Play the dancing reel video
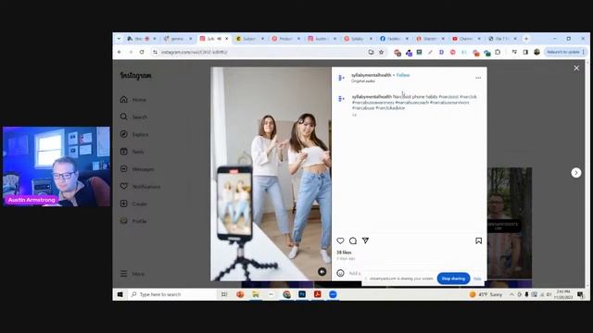593x333 pixels. [271, 174]
